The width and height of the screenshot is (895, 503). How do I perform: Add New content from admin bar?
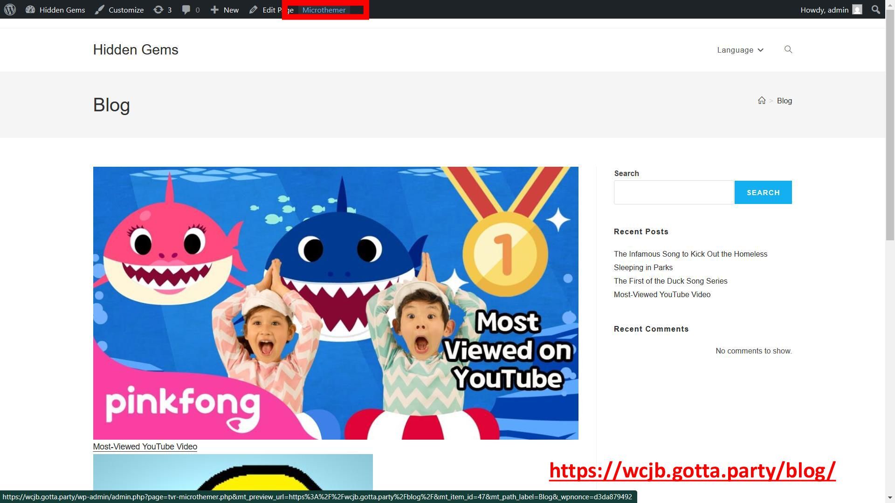224,10
